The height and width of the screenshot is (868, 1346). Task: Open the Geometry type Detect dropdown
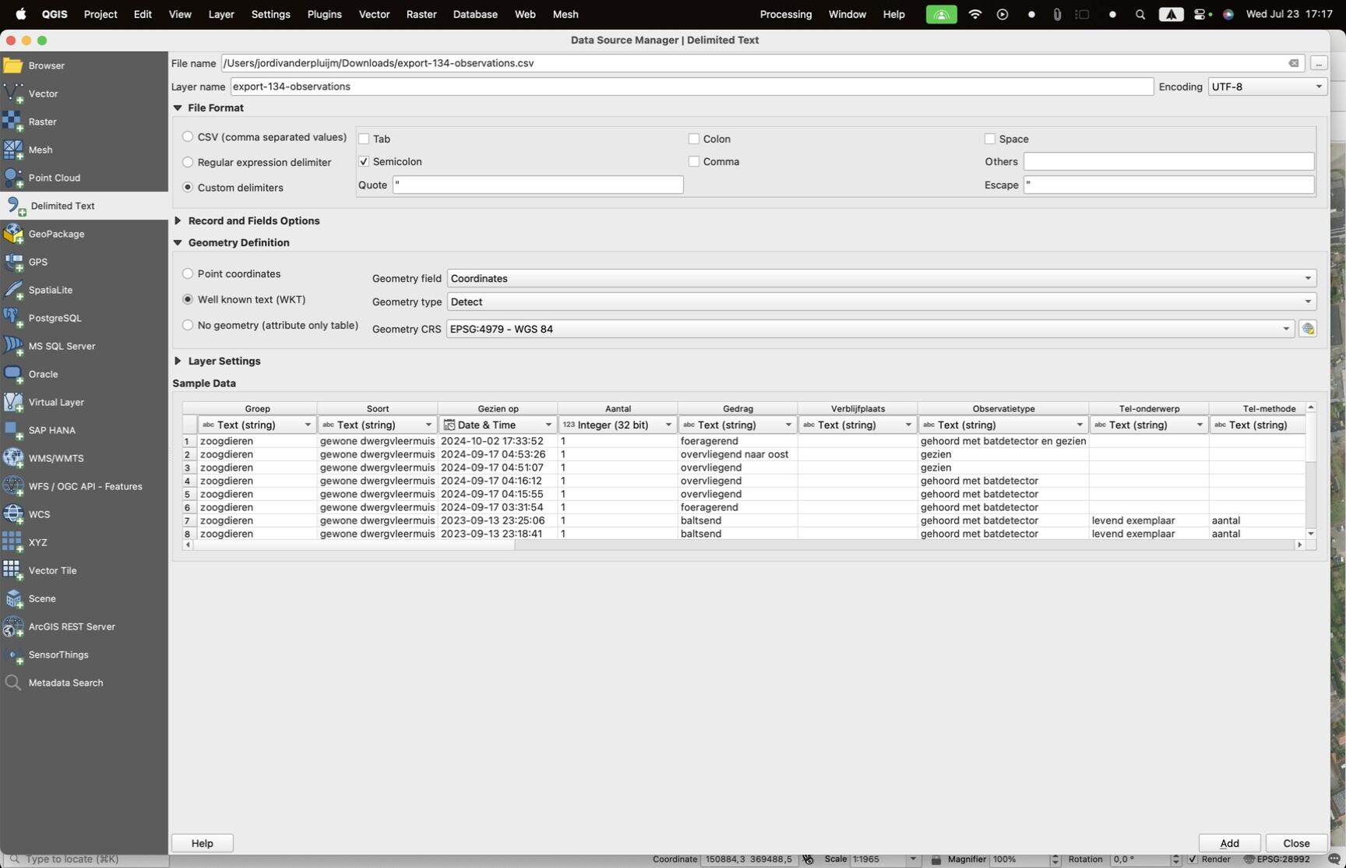point(882,302)
